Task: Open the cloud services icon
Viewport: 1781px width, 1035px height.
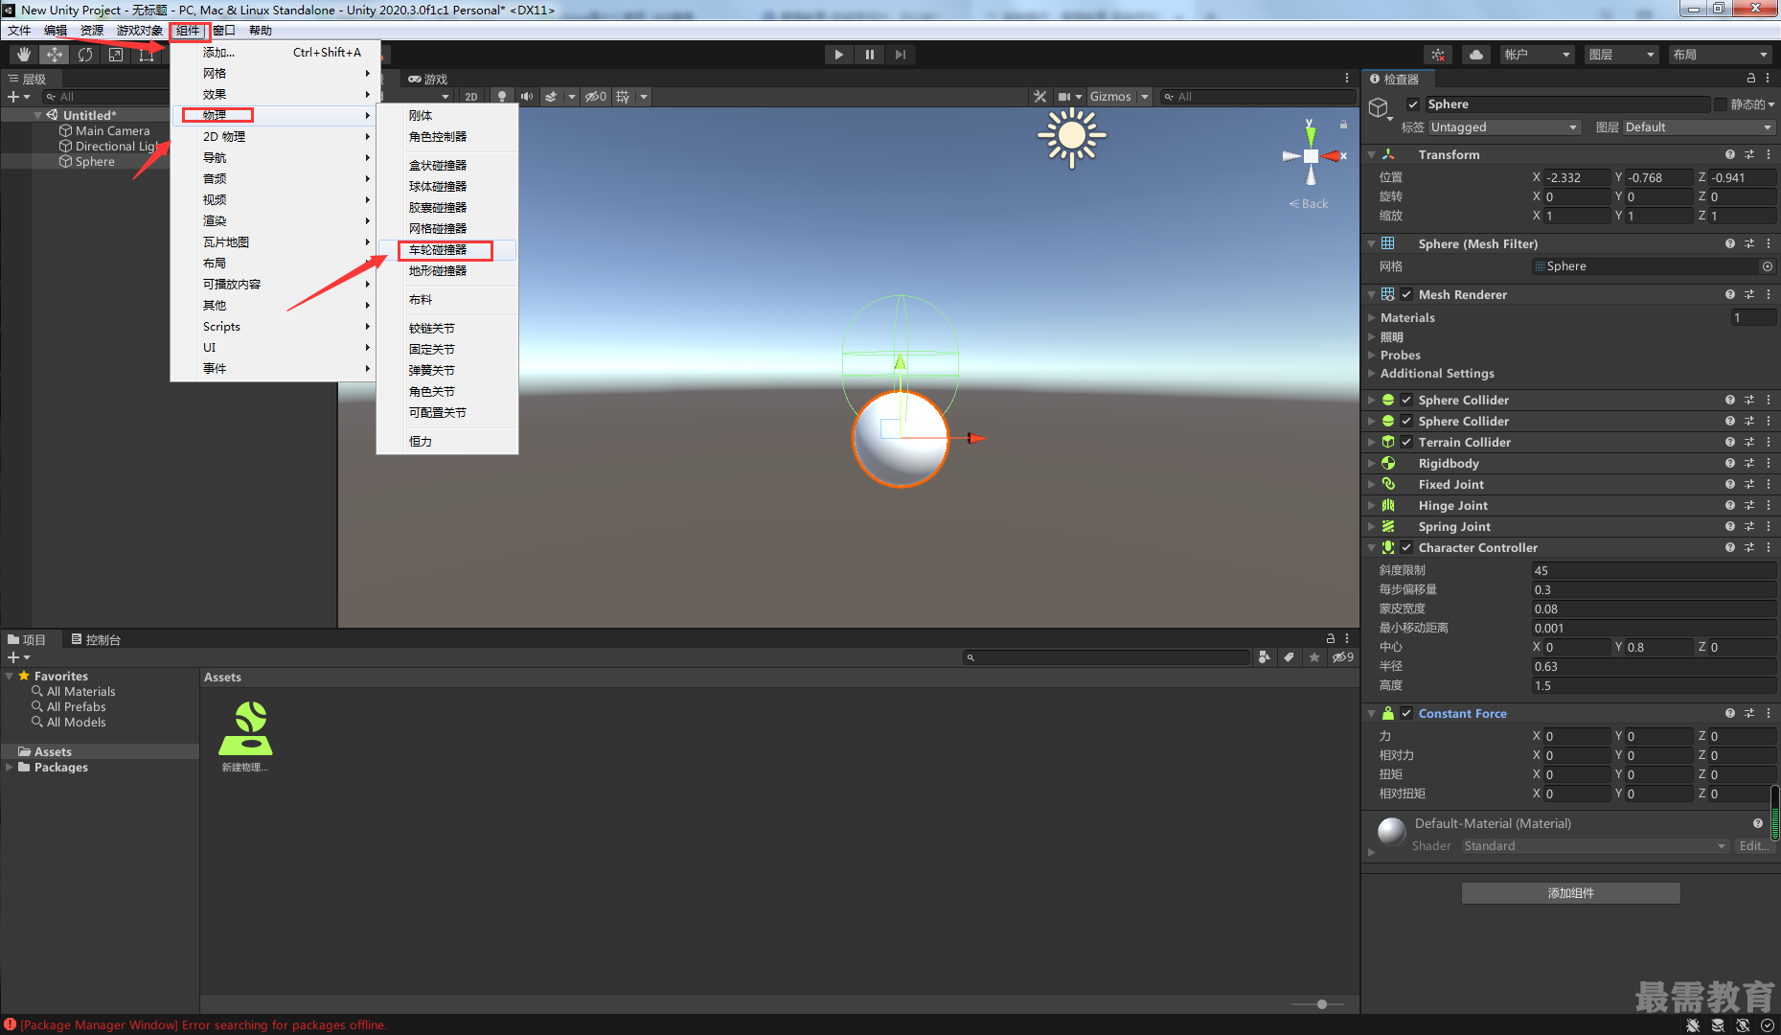Action: [1476, 55]
